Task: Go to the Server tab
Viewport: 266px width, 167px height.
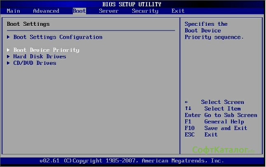Action: 109,11
